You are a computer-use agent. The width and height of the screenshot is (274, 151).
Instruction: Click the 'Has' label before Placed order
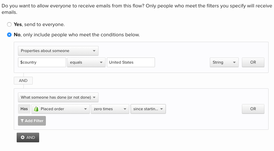24,109
